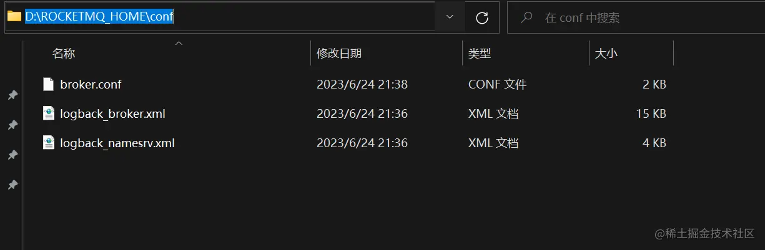Sort files by 类型 column
The height and width of the screenshot is (250, 765).
coord(480,54)
